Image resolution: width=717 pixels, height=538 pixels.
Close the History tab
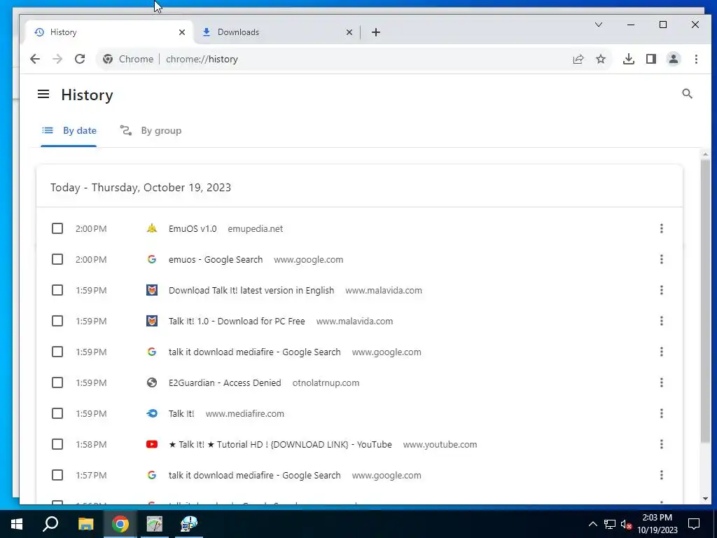coord(181,32)
